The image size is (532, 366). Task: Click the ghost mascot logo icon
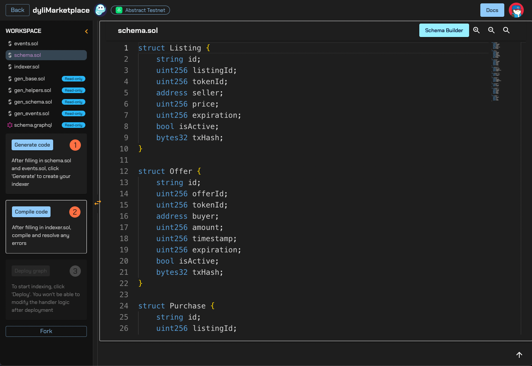coord(100,10)
